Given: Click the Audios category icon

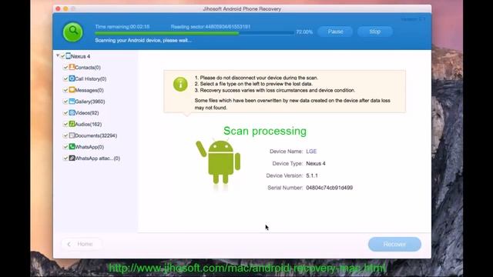Looking at the screenshot, I should pos(72,124).
